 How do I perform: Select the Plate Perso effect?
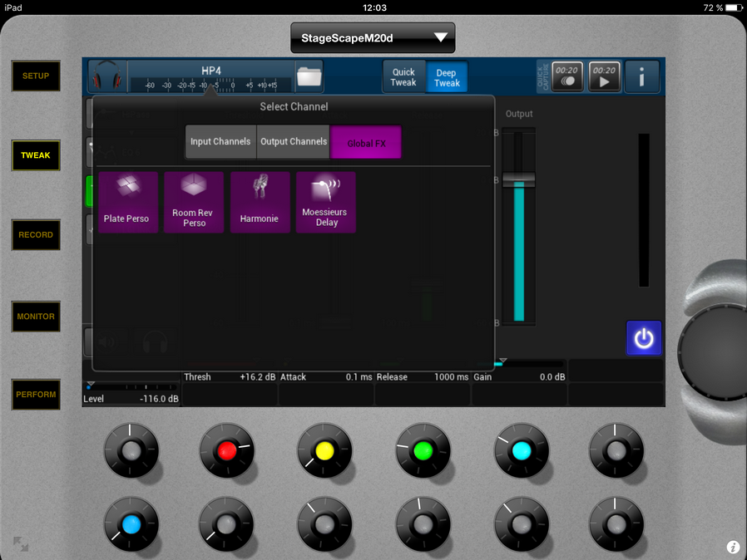tap(127, 202)
